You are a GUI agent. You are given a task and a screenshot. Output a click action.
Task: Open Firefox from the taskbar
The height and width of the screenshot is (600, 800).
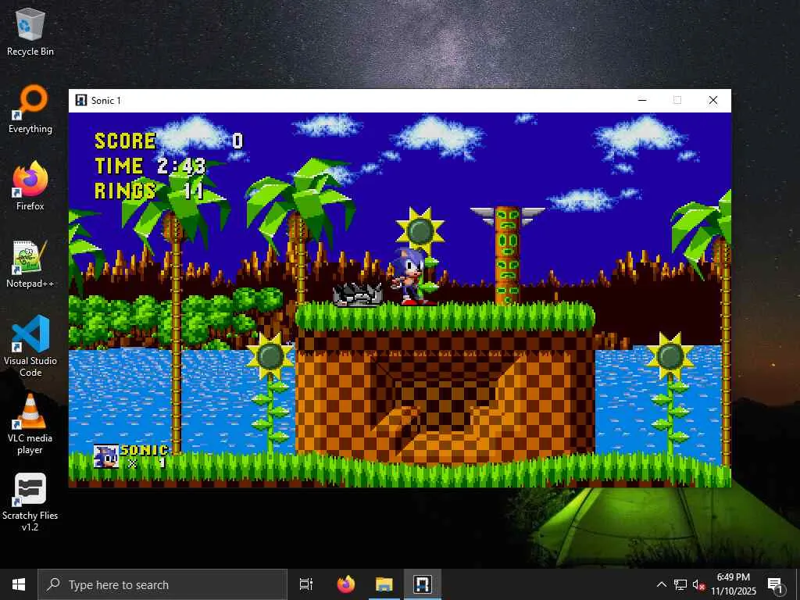pos(346,584)
